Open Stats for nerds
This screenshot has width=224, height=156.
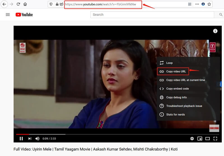click(188, 115)
